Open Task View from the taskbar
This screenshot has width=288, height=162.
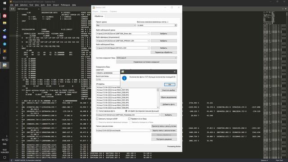tap(4, 9)
